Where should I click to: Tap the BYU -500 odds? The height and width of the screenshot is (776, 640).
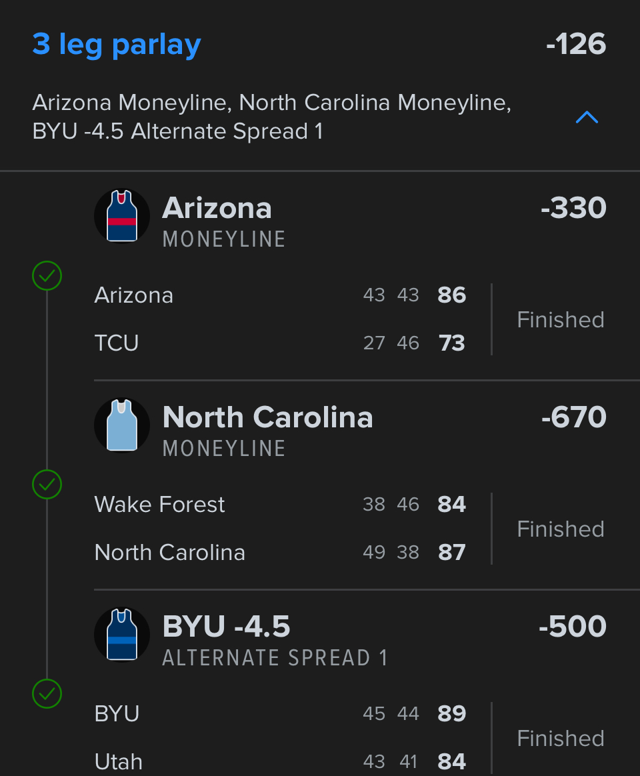point(572,627)
